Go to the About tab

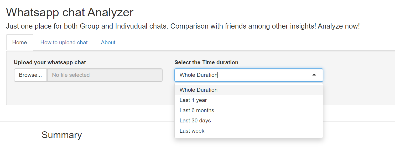coord(108,42)
